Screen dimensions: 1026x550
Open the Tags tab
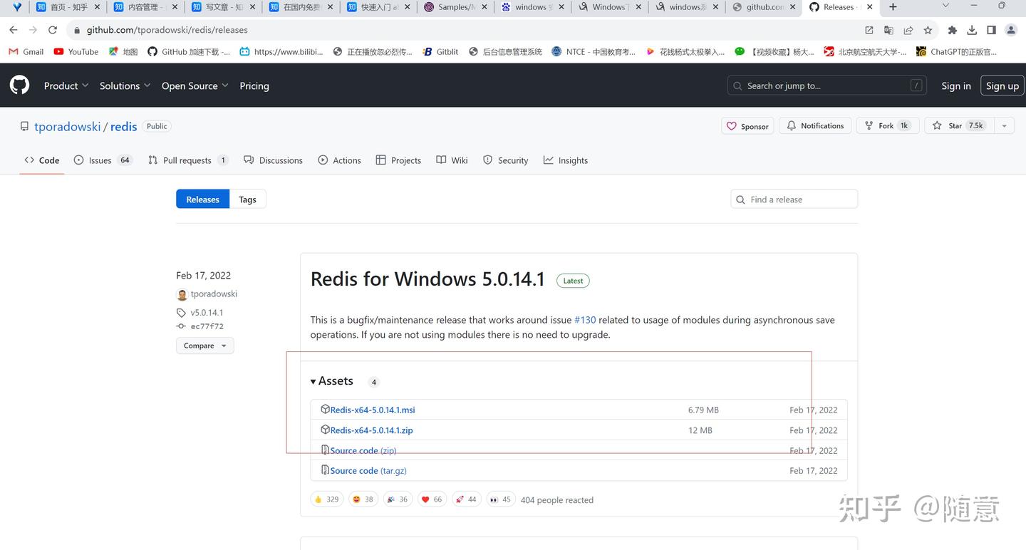click(247, 199)
